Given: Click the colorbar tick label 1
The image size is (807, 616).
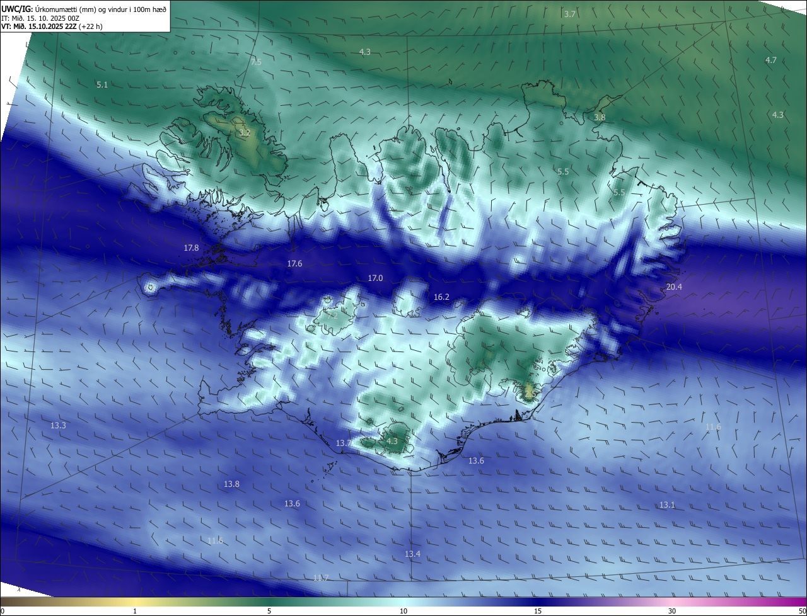Looking at the screenshot, I should tap(135, 611).
